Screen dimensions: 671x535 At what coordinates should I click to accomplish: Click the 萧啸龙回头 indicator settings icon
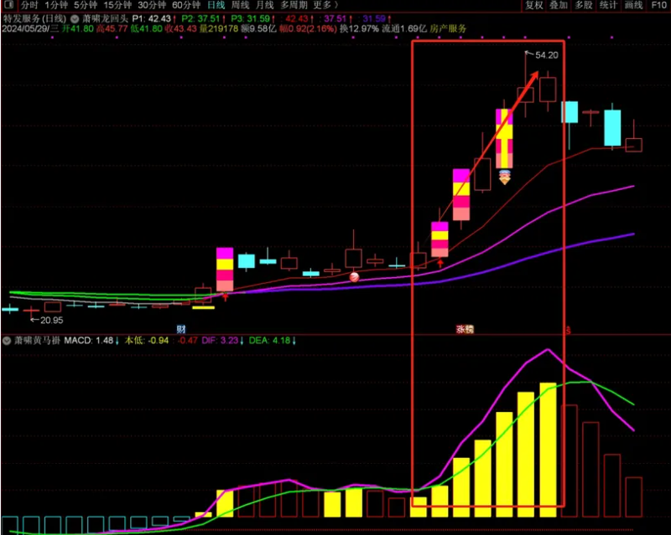click(75, 18)
